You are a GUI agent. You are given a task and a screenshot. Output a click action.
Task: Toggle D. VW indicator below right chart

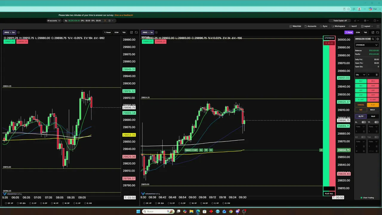226,203
